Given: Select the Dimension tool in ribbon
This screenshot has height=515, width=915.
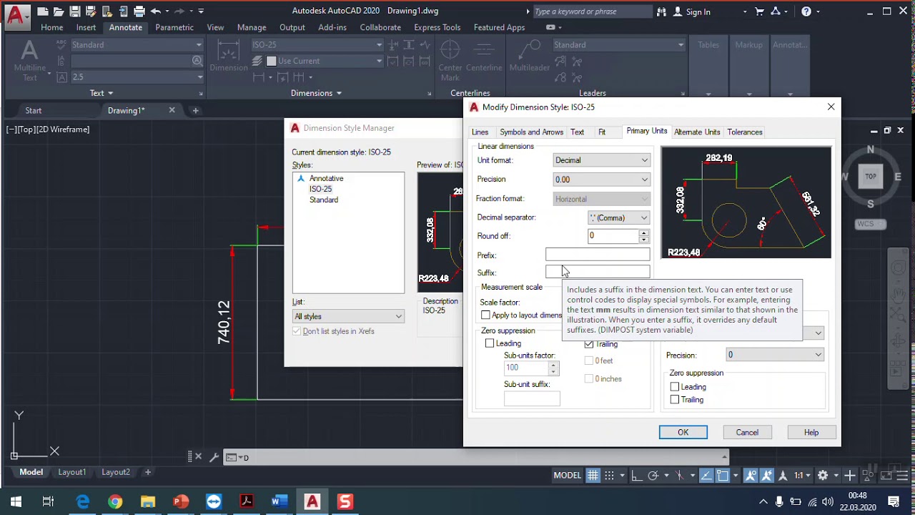Looking at the screenshot, I should [x=229, y=57].
